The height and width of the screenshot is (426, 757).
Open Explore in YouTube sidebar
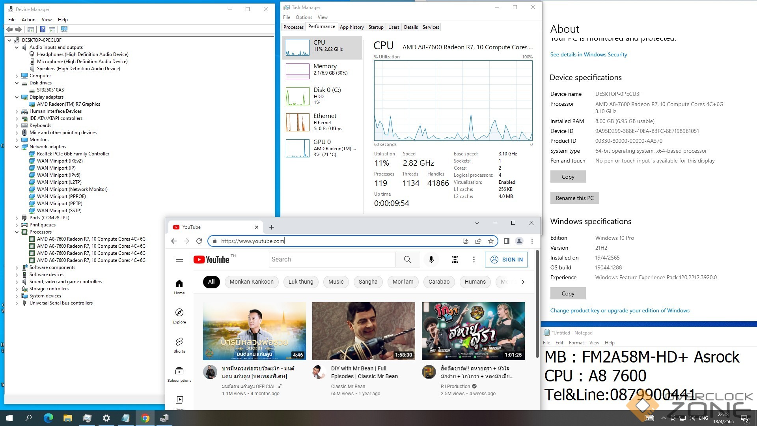click(x=179, y=316)
